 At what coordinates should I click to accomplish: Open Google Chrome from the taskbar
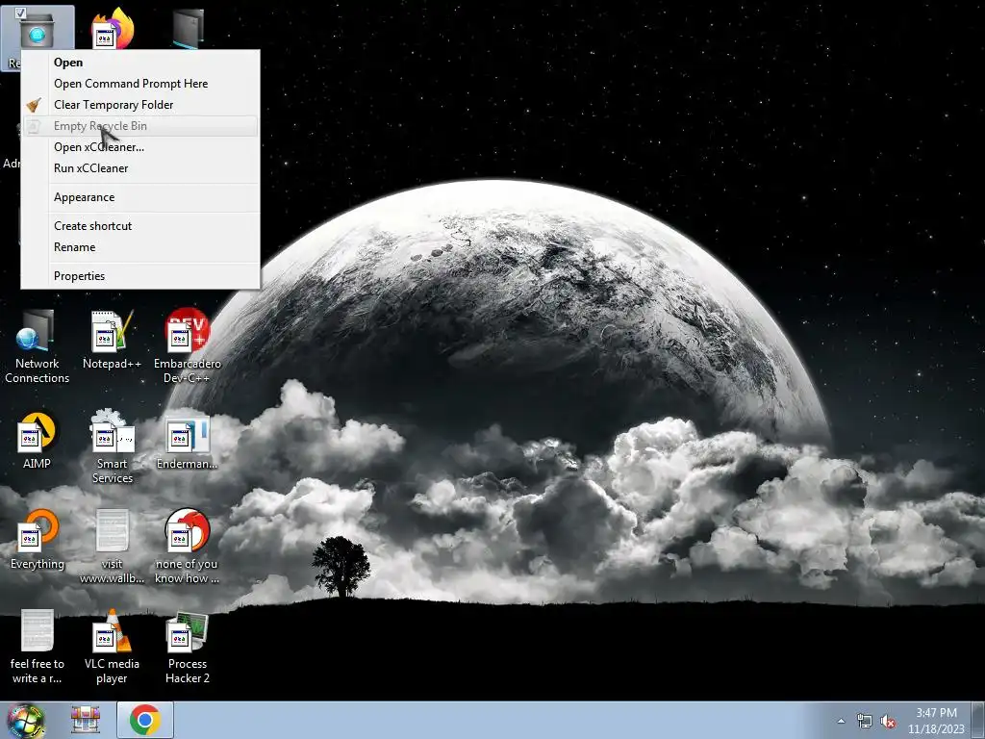(145, 720)
